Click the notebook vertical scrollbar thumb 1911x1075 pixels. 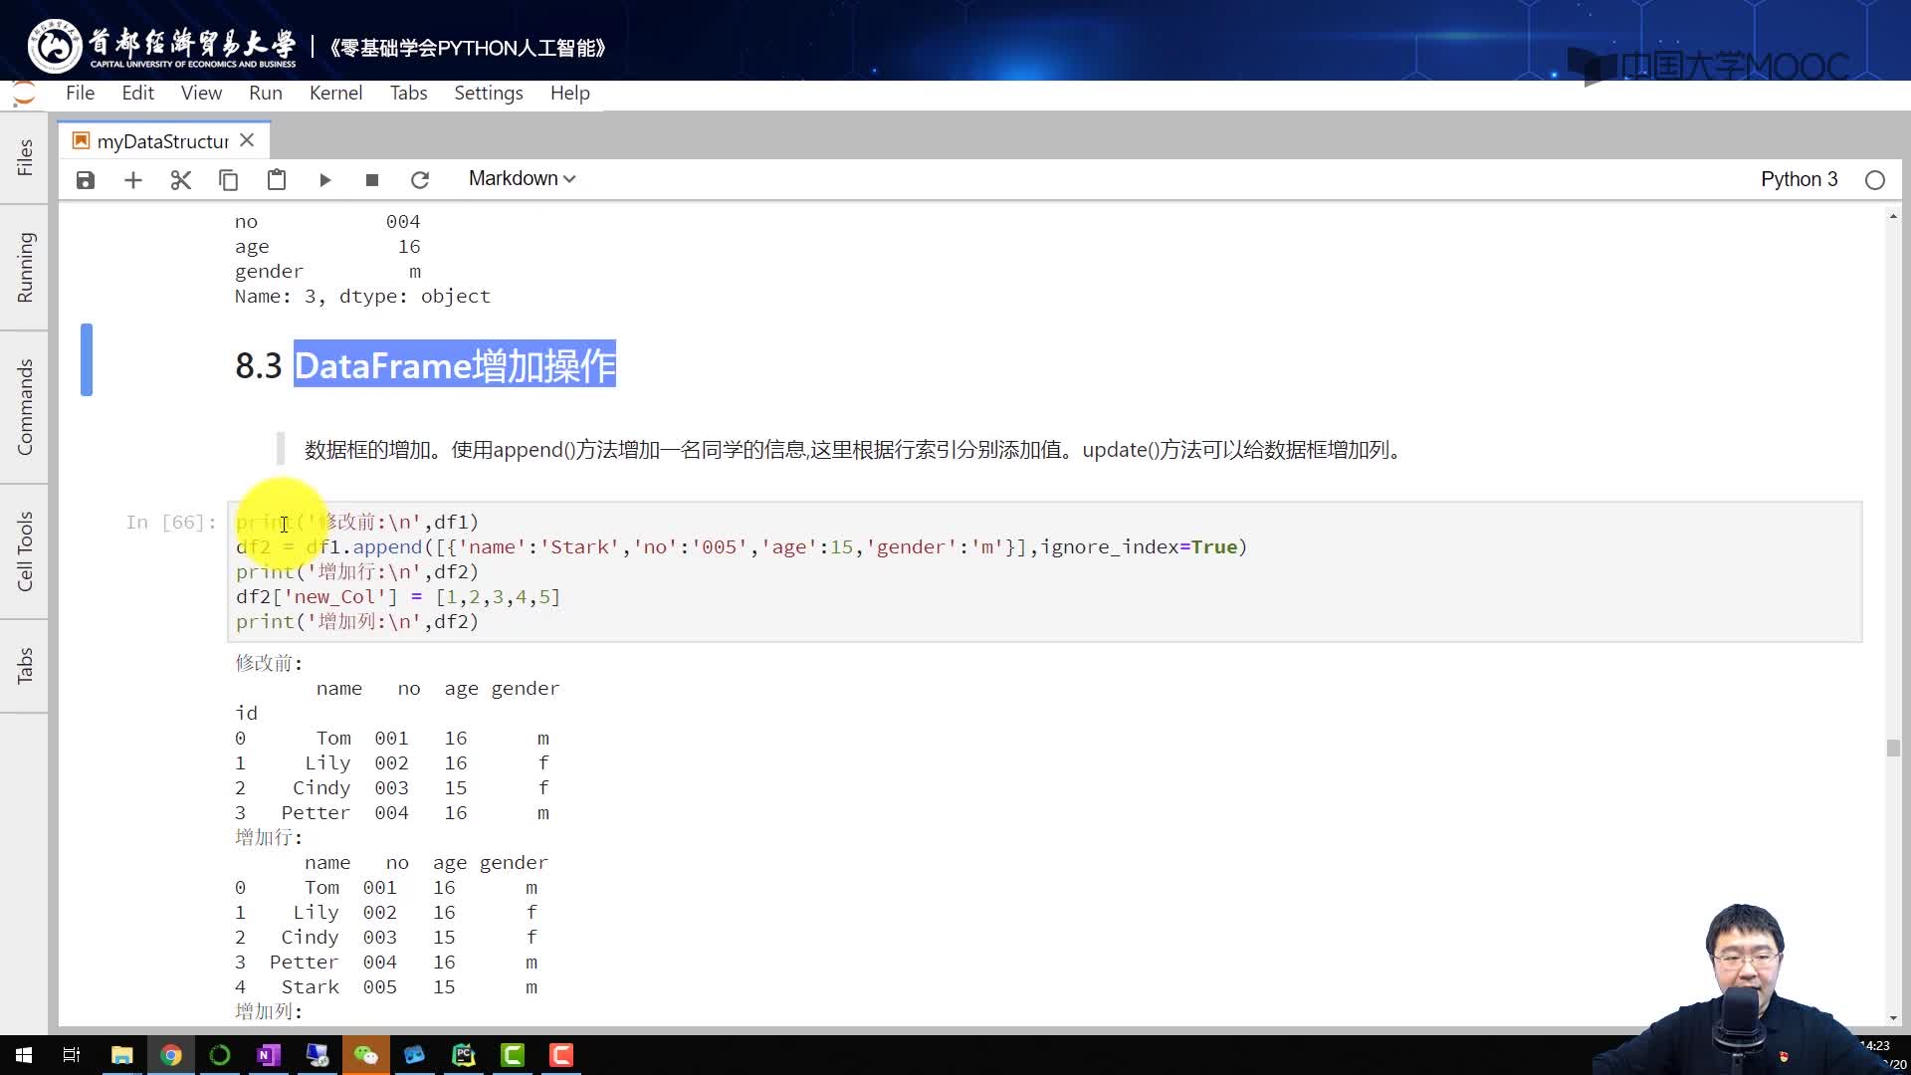[x=1893, y=748]
